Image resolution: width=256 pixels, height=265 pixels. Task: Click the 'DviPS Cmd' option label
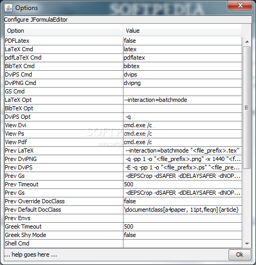18,74
